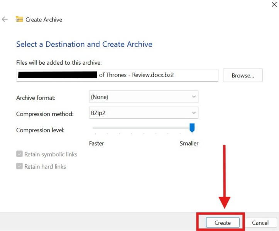The height and width of the screenshot is (231, 279).
Task: Click the Smaller label under slider
Action: 189,143
